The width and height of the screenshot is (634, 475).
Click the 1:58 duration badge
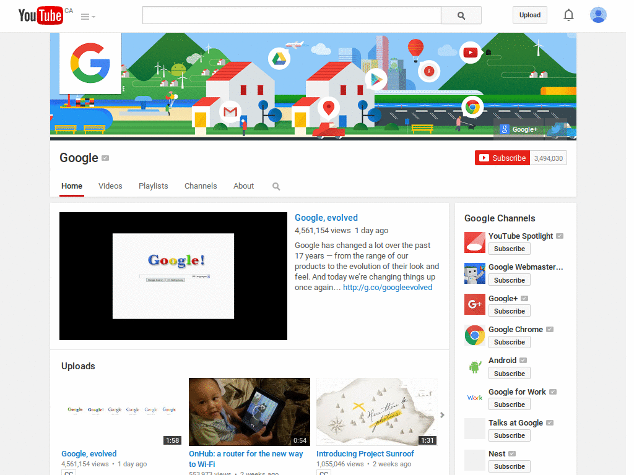(172, 440)
